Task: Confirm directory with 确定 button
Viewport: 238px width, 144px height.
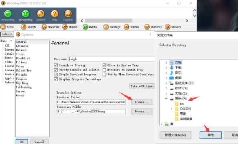Action: 210,135
